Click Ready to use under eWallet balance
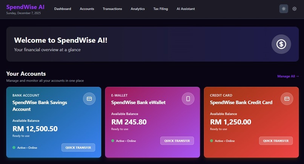This screenshot has width=304, height=164. coord(120,129)
